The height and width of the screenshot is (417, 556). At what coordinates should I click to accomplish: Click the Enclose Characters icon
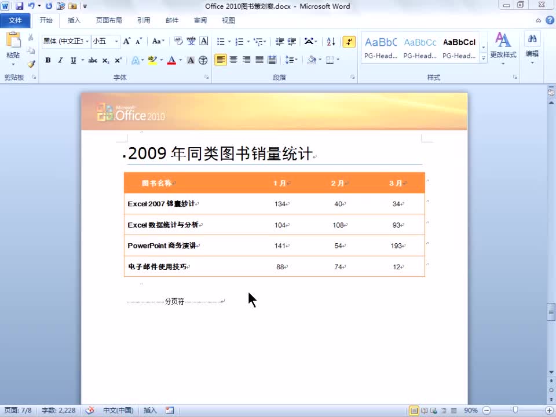point(203,60)
